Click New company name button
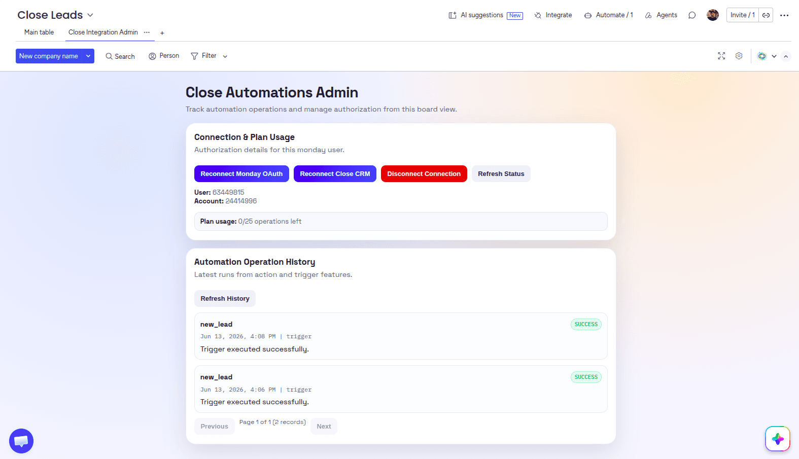 click(x=49, y=56)
